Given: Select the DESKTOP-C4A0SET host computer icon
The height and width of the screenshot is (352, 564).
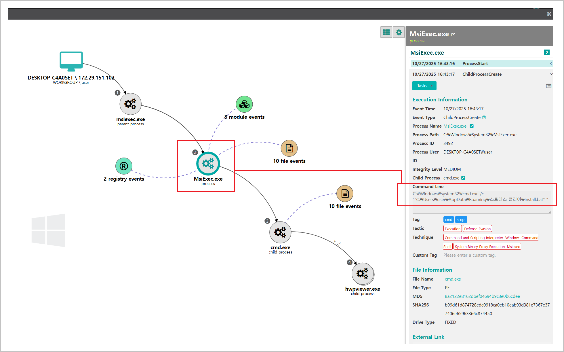Looking at the screenshot, I should click(x=71, y=61).
